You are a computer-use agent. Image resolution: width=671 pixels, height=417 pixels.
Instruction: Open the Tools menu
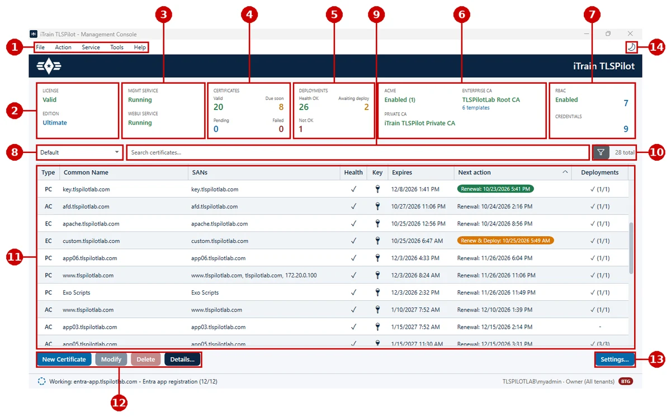(x=117, y=47)
